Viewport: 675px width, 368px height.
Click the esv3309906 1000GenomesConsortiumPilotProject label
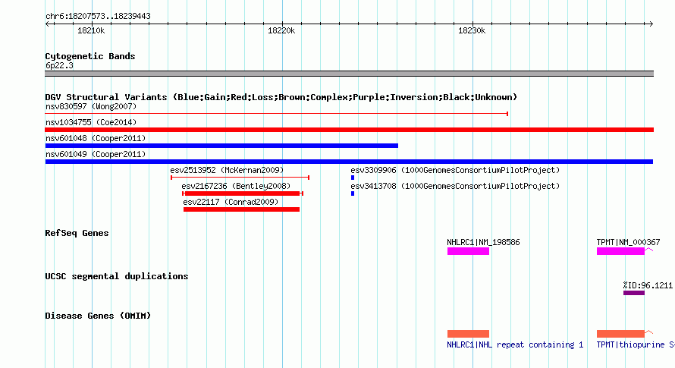455,170
